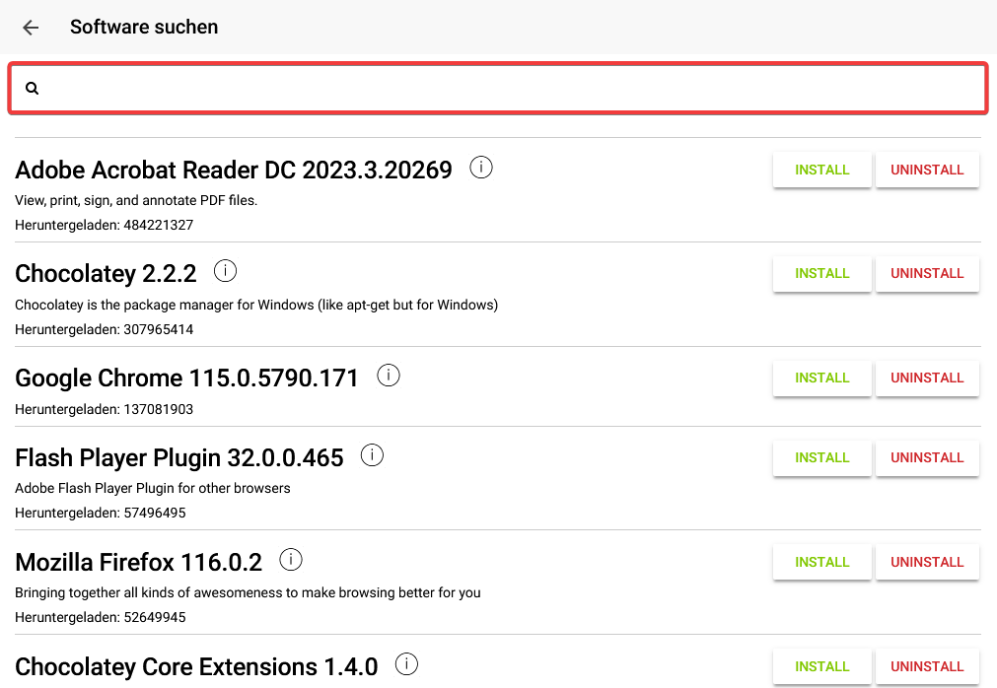Image resolution: width=997 pixels, height=688 pixels.
Task: Click 'Heruntergeladen: 484221327' download count
Action: 105,225
